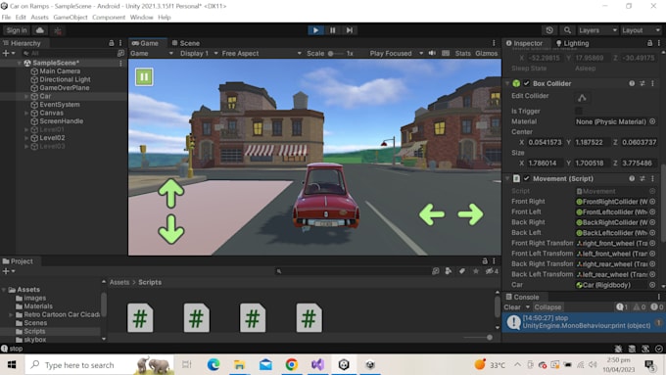Expand Level02 in the Hierarchy

click(x=26, y=138)
